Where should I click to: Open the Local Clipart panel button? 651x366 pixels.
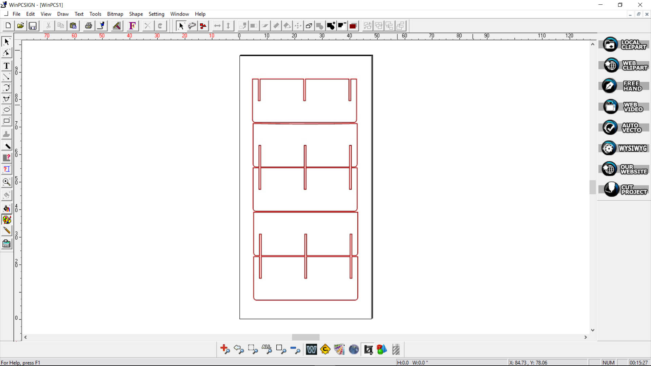(x=625, y=44)
